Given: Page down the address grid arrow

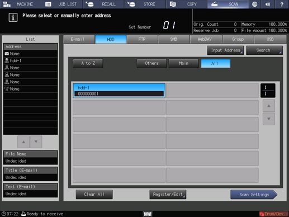Looking at the screenshot, I should coord(269,119).
